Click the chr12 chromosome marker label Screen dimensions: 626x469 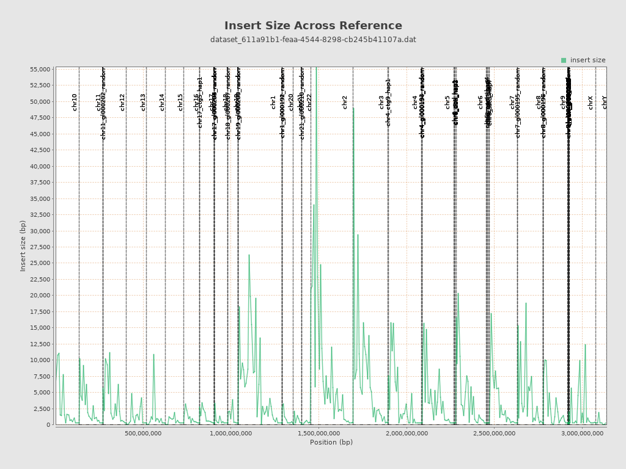coord(122,102)
